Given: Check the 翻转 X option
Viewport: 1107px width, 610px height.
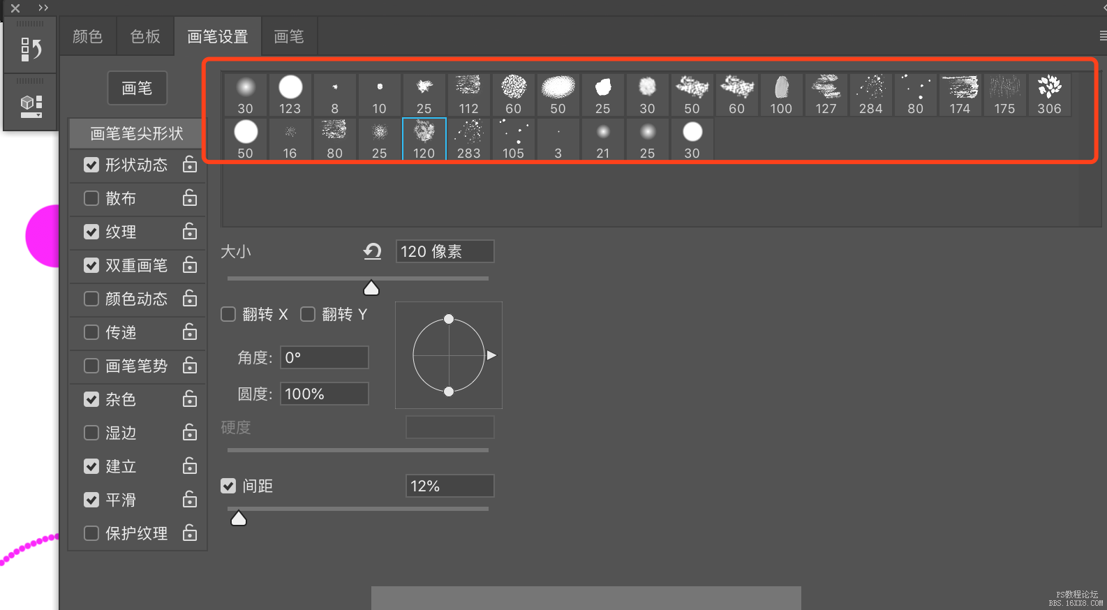Looking at the screenshot, I should (x=228, y=314).
